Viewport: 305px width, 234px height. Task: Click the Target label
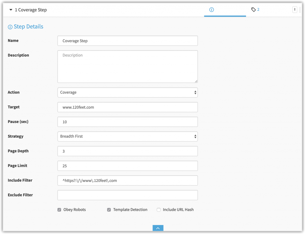[x=14, y=107]
